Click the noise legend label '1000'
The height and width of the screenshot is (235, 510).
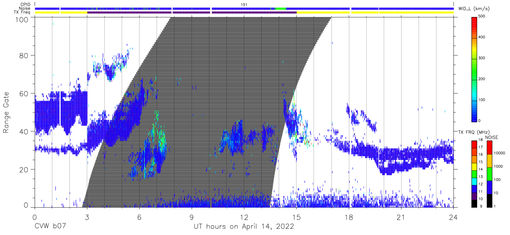pyautogui.click(x=498, y=167)
